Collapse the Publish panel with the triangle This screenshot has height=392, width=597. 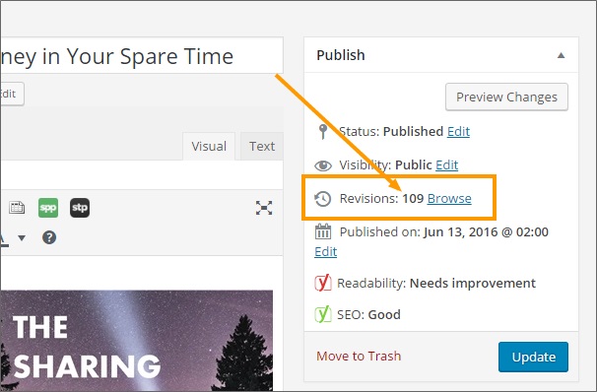coord(561,55)
